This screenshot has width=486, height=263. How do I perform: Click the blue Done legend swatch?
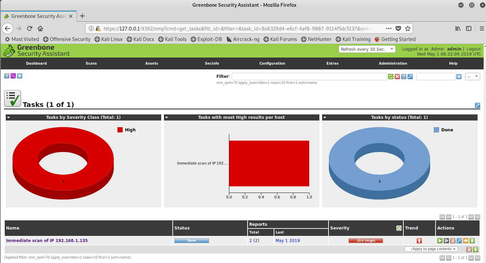click(436, 130)
